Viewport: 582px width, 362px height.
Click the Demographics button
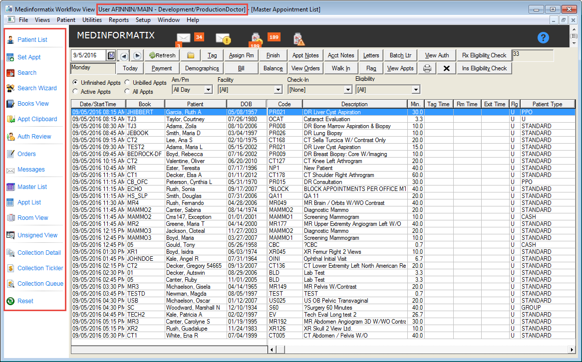[202, 68]
